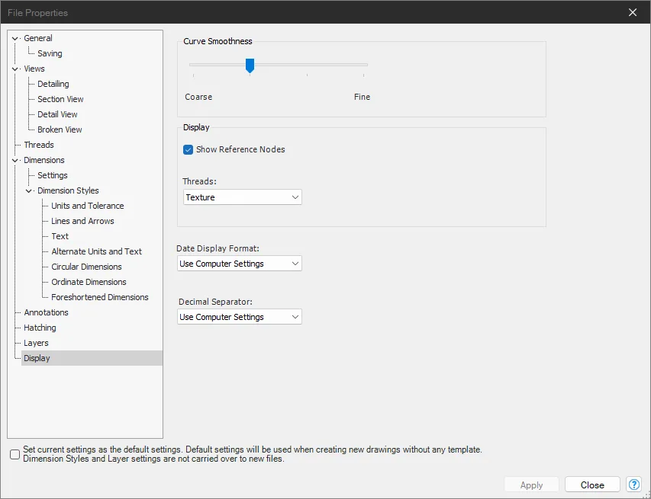
Task: Open the help question mark icon
Action: pyautogui.click(x=634, y=485)
